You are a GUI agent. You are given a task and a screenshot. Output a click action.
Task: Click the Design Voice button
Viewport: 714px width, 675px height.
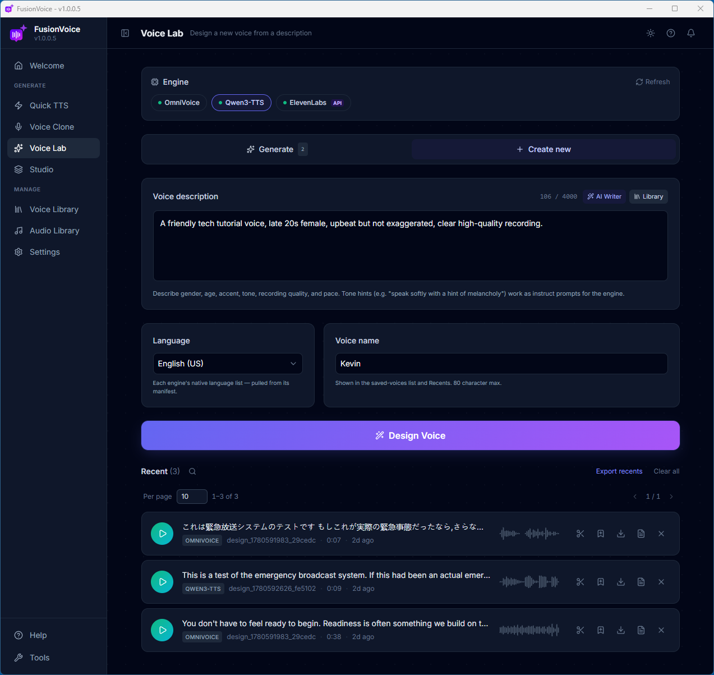point(411,435)
